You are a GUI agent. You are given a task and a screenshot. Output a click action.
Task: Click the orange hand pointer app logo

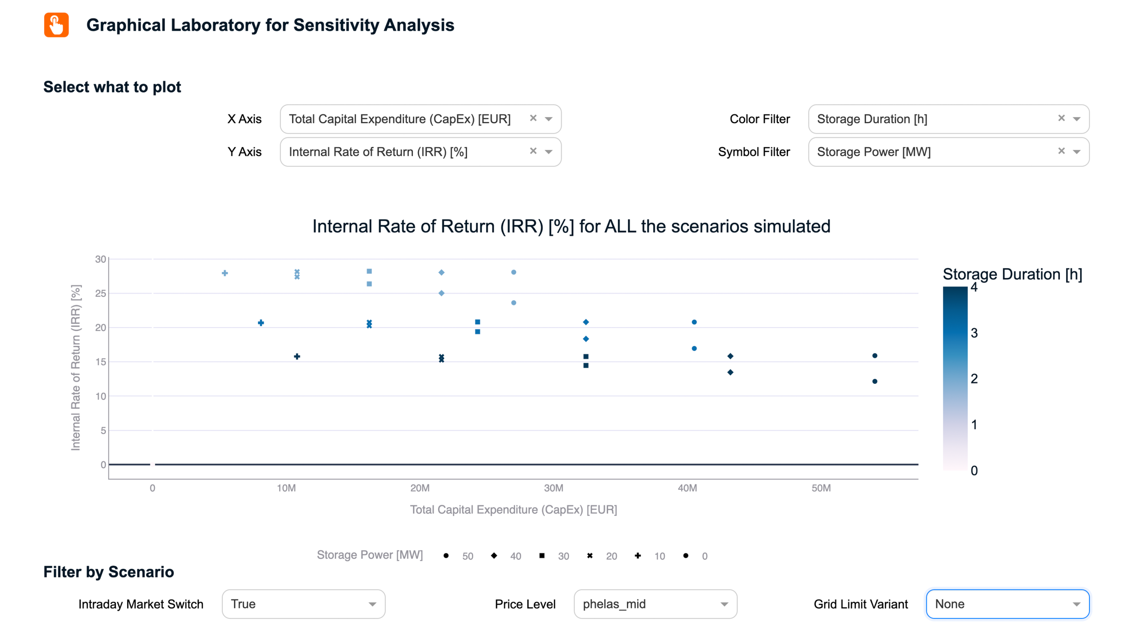click(56, 25)
